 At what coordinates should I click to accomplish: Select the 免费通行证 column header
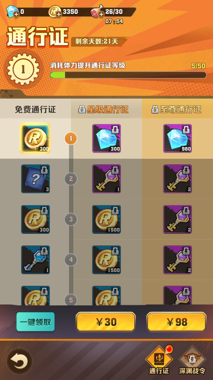pos(35,110)
